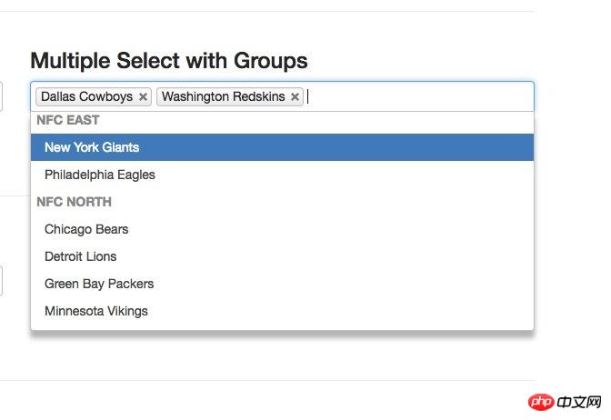This screenshot has width=611, height=420.
Task: Remove the Washington Redskins tag
Action: tap(295, 97)
